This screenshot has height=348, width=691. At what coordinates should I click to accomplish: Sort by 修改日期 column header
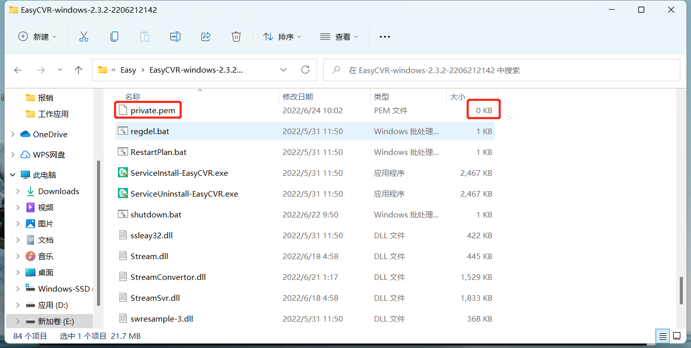pos(298,97)
